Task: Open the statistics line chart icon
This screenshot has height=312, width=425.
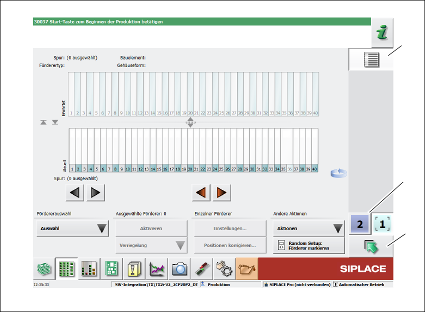Action: [156, 268]
